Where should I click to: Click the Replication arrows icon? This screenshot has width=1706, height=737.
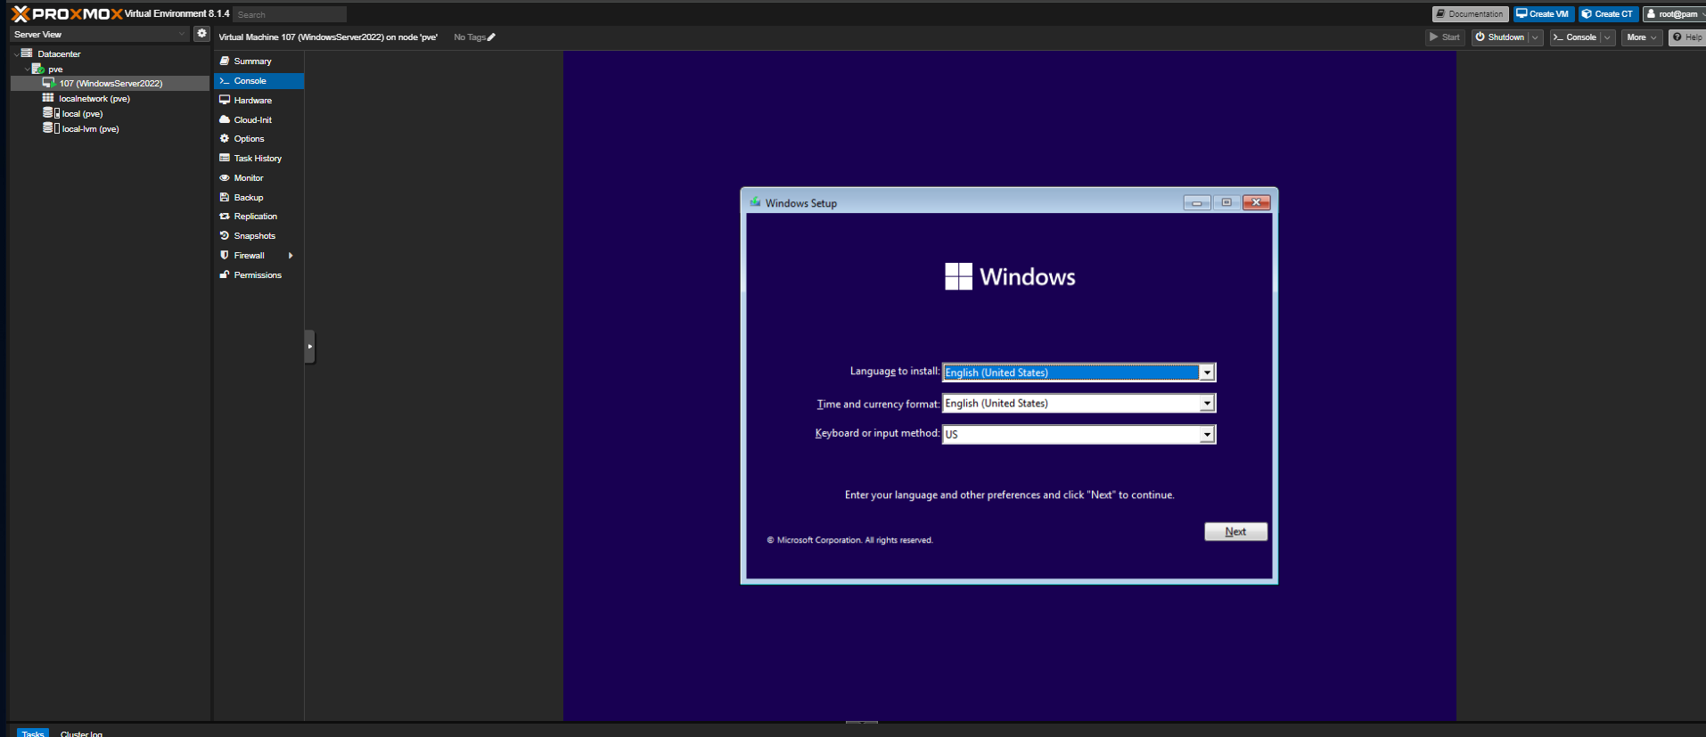pyautogui.click(x=225, y=216)
